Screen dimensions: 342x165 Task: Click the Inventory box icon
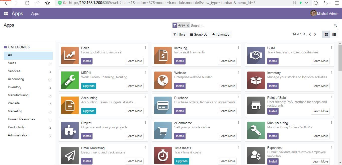pos(256,80)
